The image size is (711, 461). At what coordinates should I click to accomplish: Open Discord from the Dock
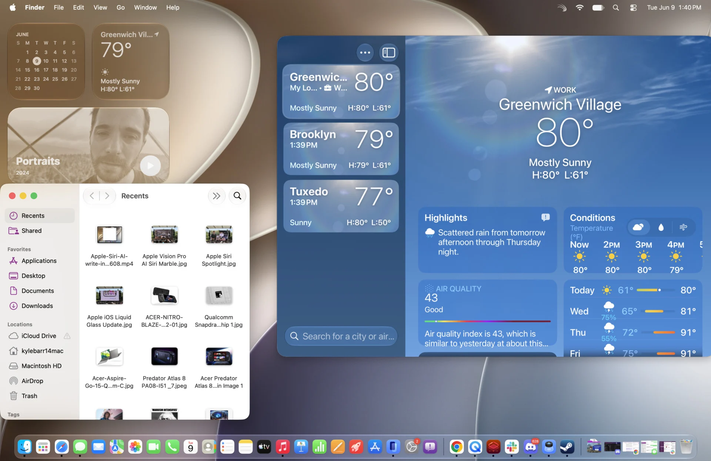click(x=530, y=447)
